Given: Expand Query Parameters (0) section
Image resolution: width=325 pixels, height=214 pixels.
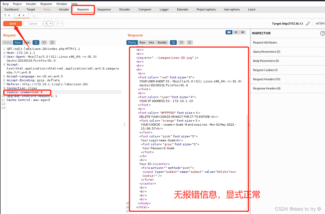Looking at the screenshot, I should tap(288, 52).
